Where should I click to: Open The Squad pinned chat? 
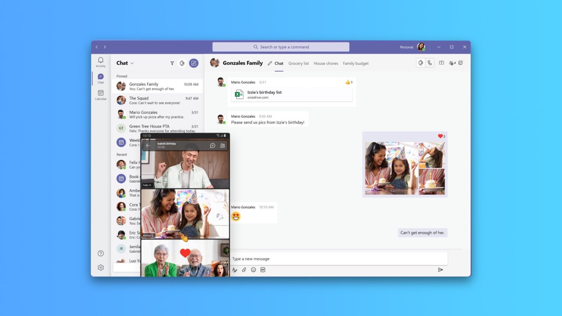[157, 100]
